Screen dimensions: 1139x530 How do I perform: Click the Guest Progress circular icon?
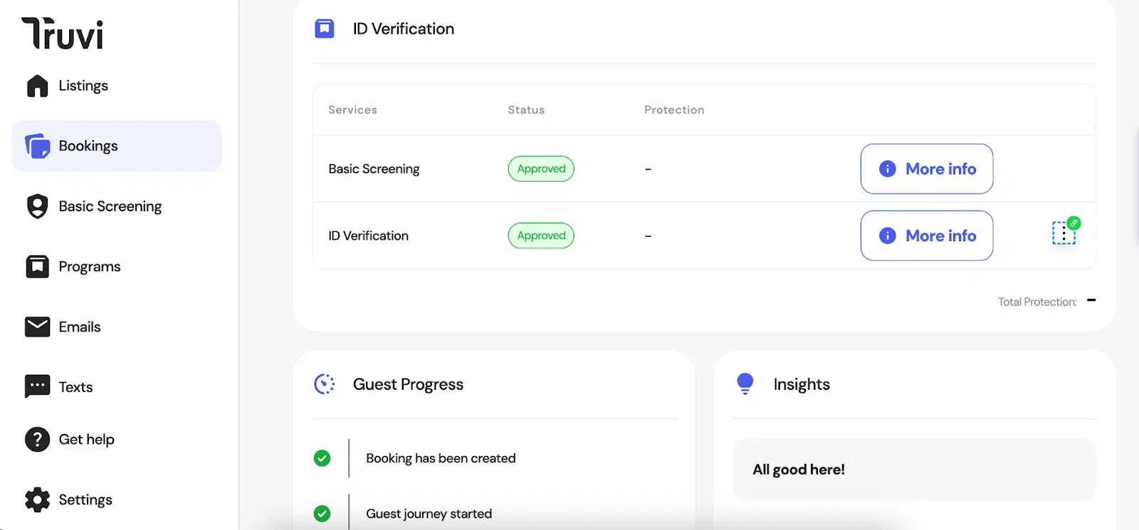pyautogui.click(x=325, y=384)
